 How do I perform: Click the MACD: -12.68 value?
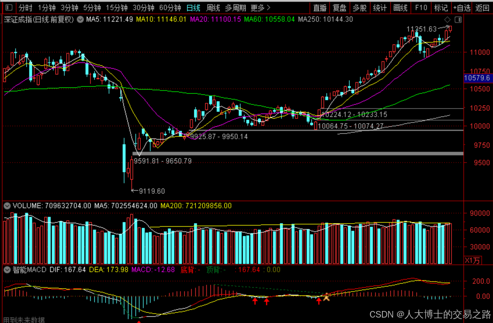coord(153,270)
